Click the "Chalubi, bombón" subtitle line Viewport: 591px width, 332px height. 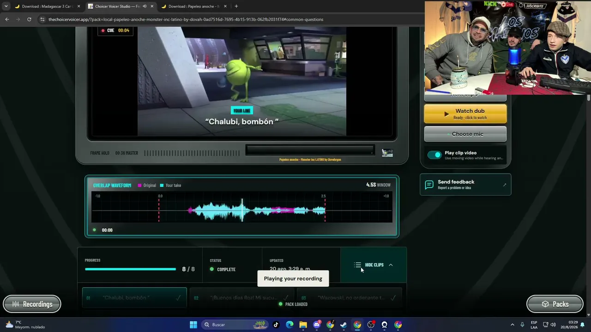pyautogui.click(x=242, y=121)
